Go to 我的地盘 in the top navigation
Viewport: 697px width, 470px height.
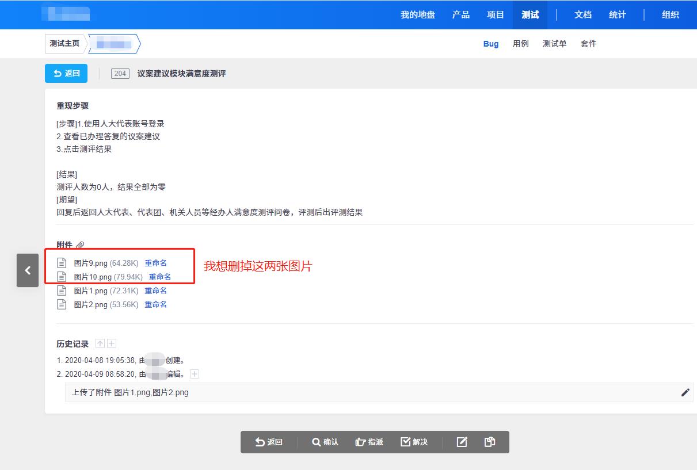418,15
